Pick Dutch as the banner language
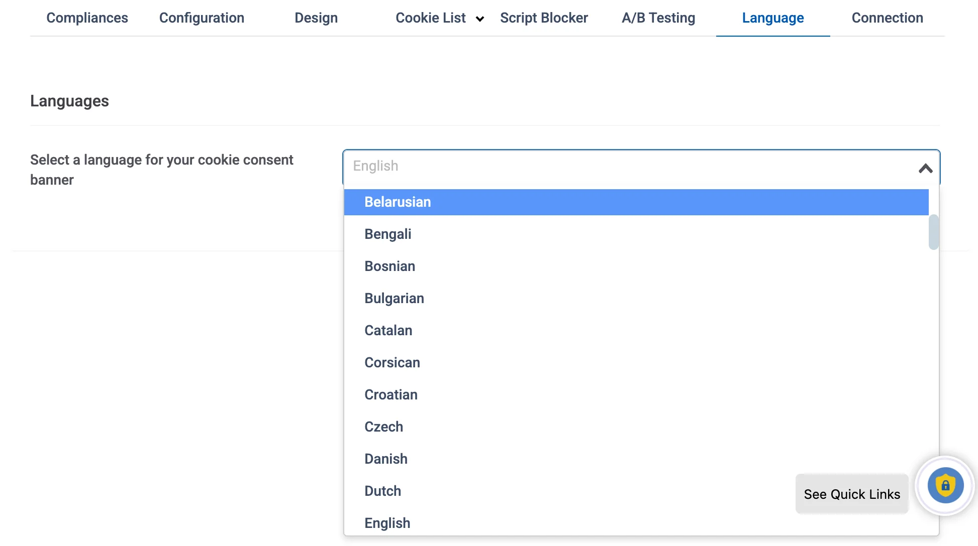Screen dimensions: 978x546 636,491
